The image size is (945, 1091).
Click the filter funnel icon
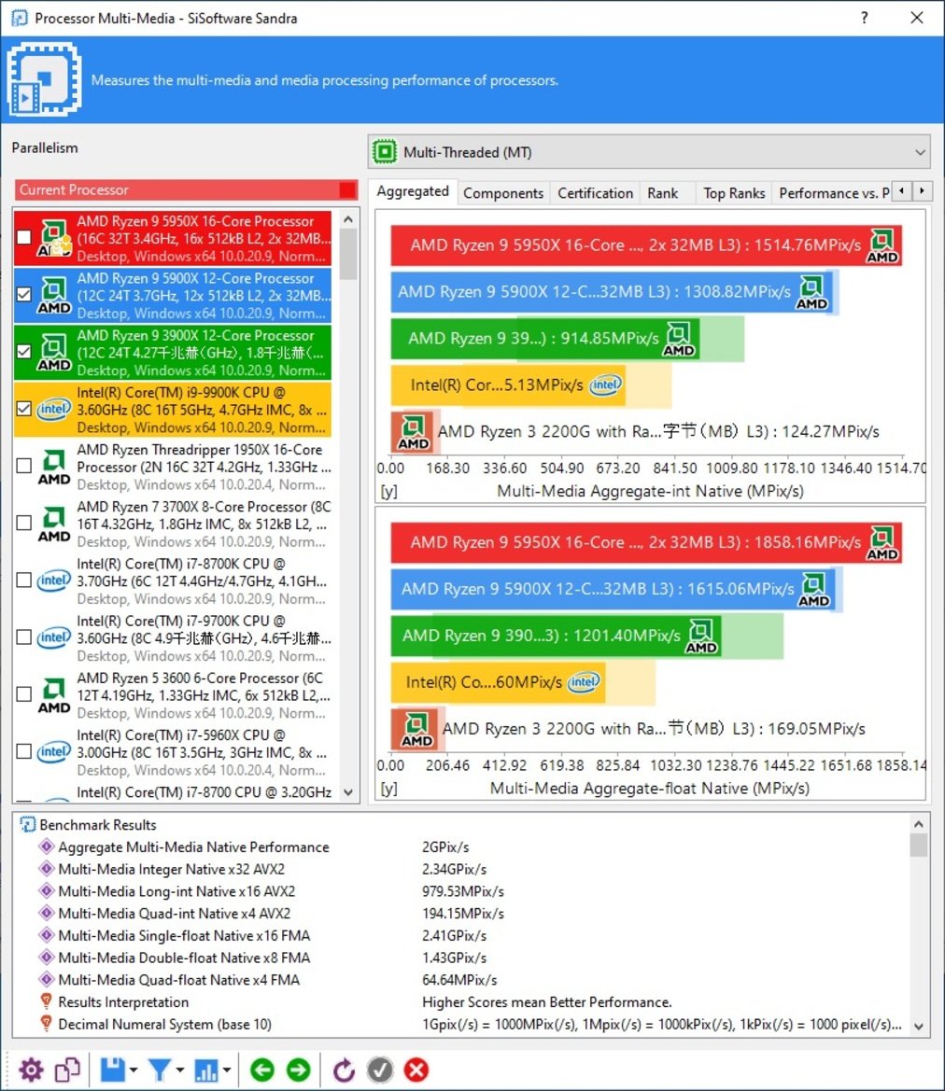160,1070
